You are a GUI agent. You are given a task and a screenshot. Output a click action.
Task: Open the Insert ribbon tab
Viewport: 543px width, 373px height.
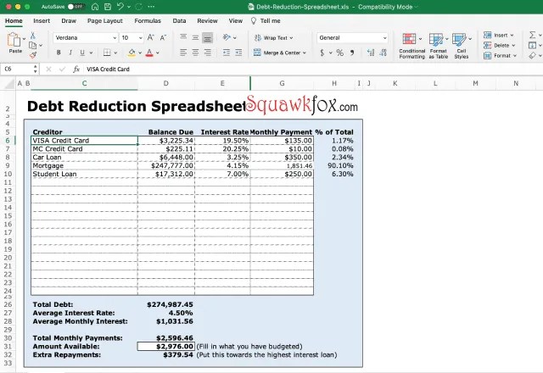(x=42, y=20)
